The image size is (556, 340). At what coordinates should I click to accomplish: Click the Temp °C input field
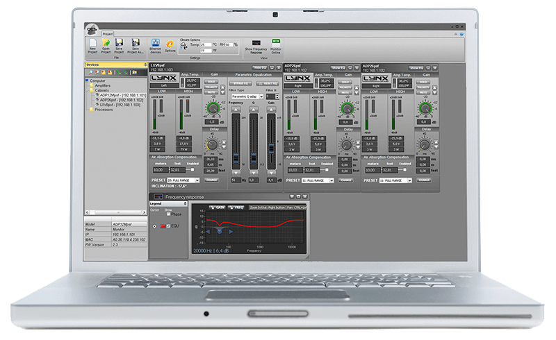tap(206, 44)
